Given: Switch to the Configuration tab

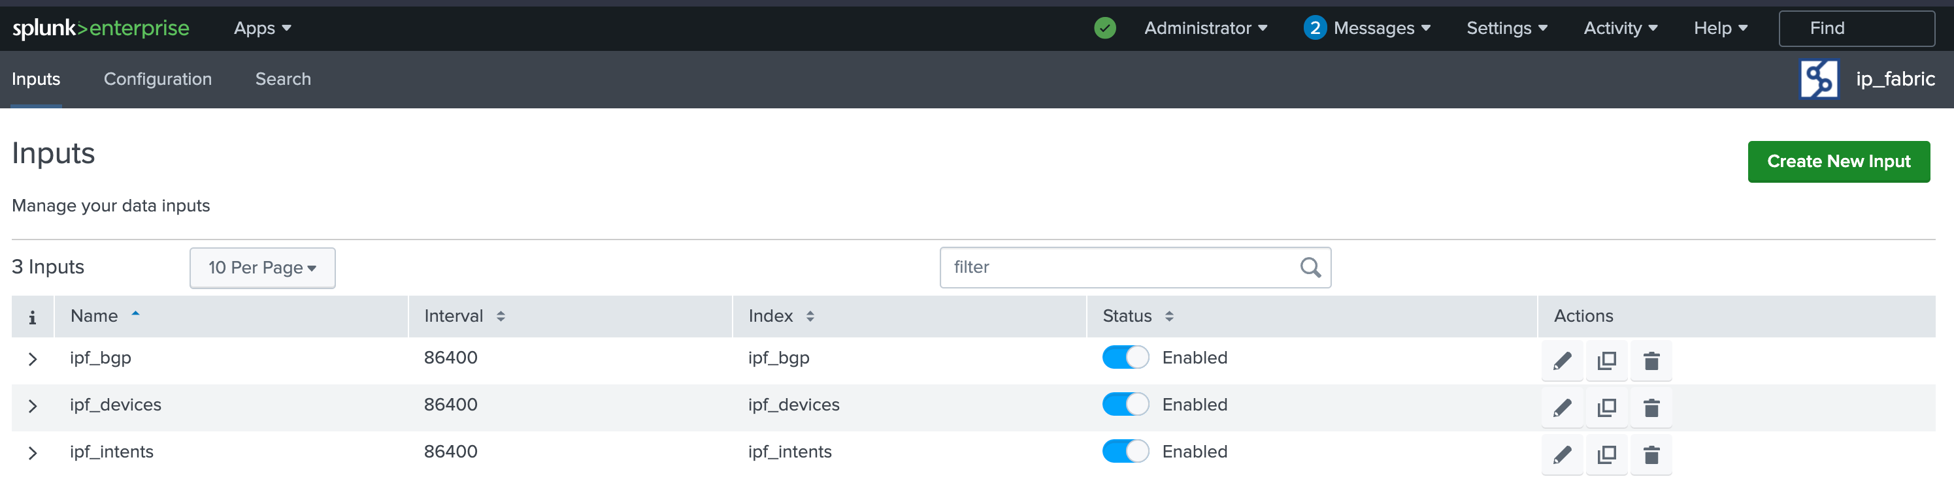Looking at the screenshot, I should point(157,79).
